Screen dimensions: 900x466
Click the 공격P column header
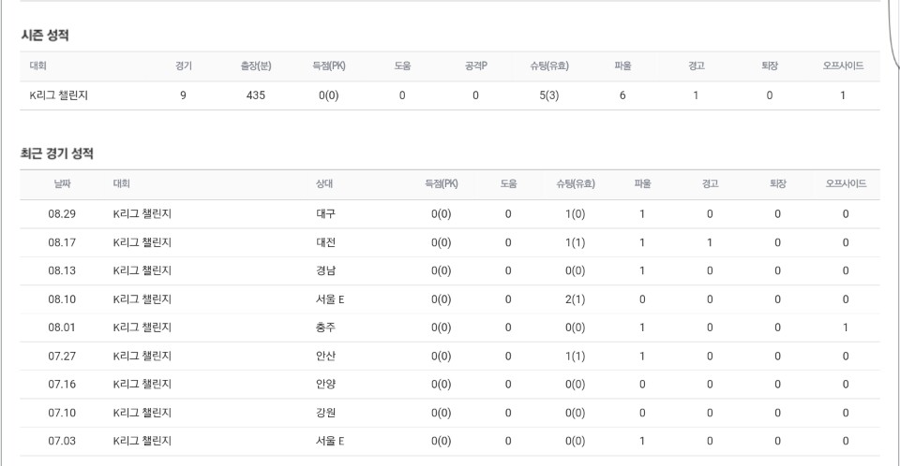475,66
